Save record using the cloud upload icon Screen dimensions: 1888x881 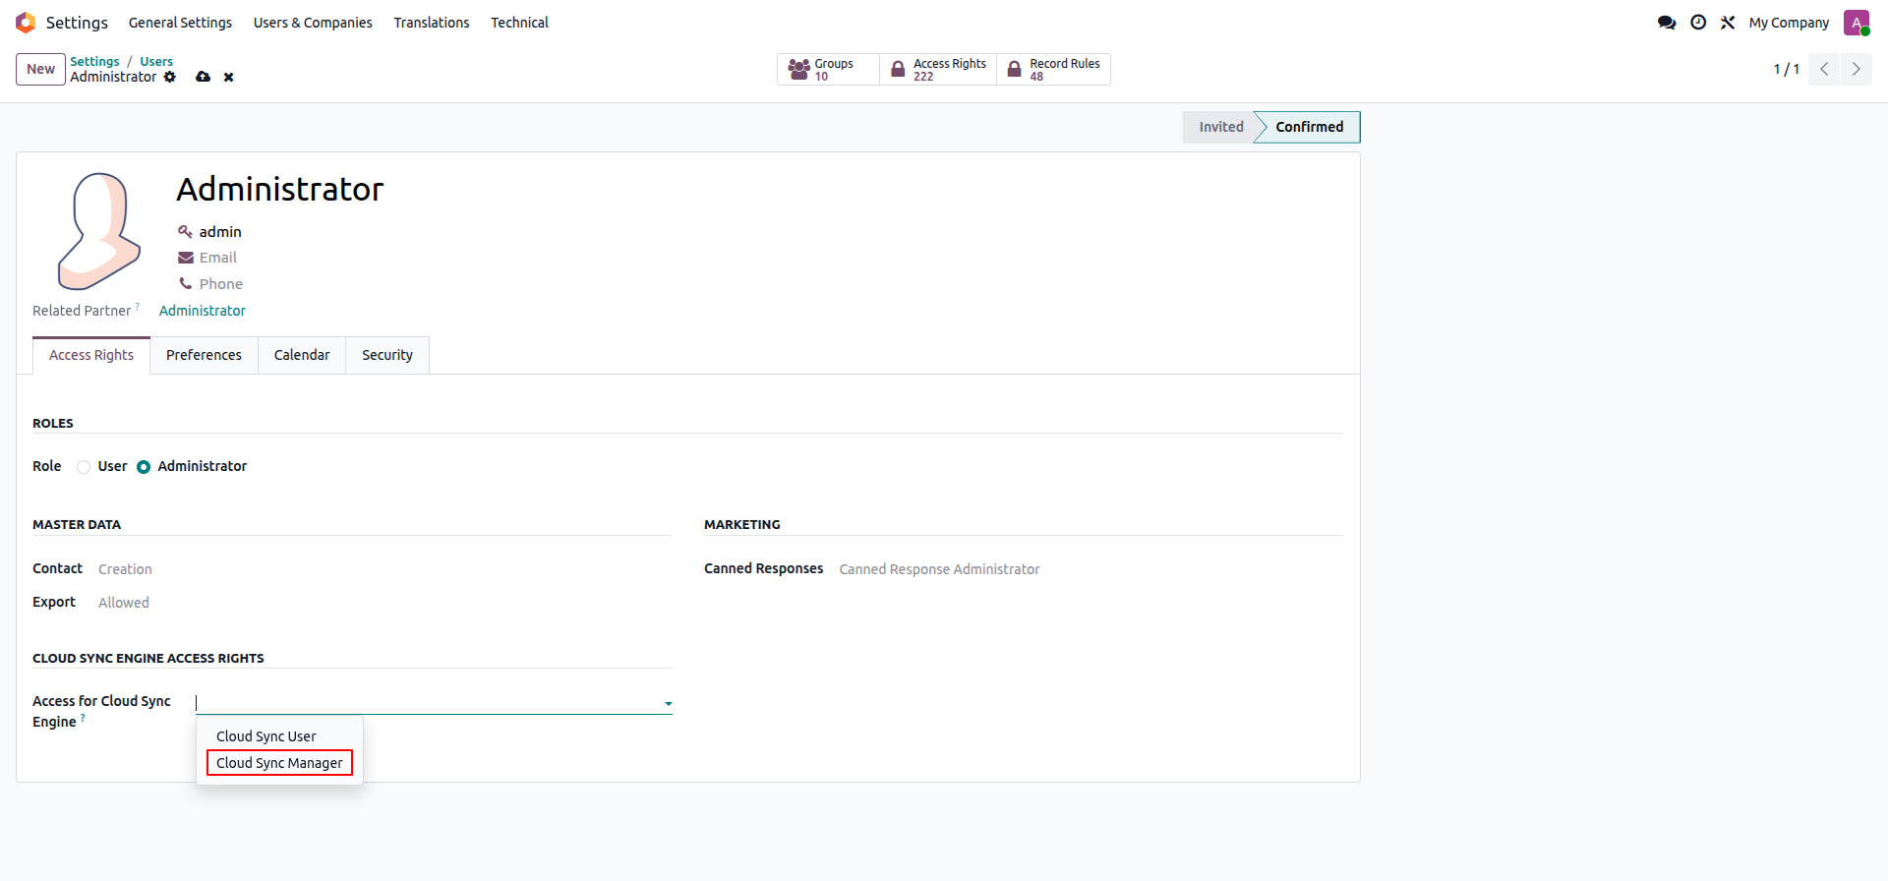(x=203, y=77)
